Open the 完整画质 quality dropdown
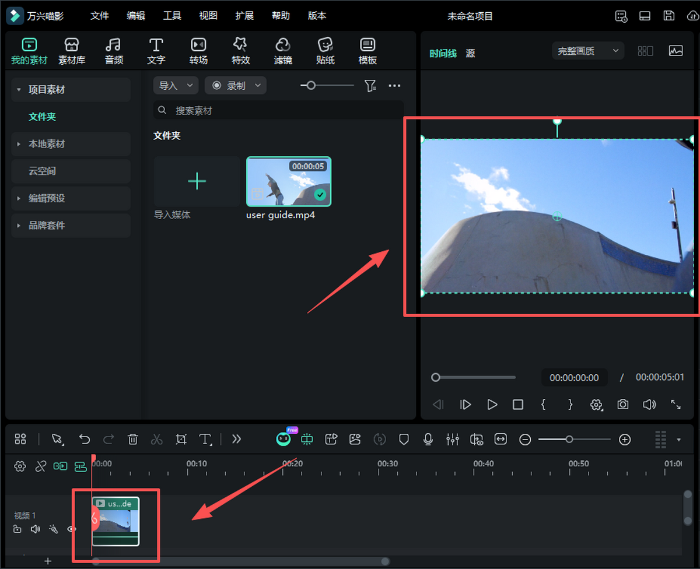700x569 pixels. click(x=587, y=51)
